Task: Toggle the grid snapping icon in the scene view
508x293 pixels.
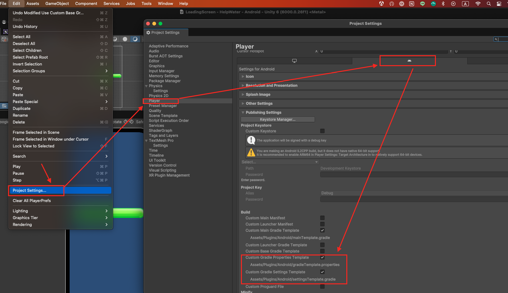Action: point(4,106)
